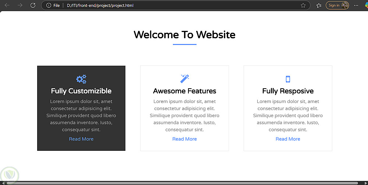Click the Lorem ipsum paragraph under Awesome Features

tap(184, 115)
